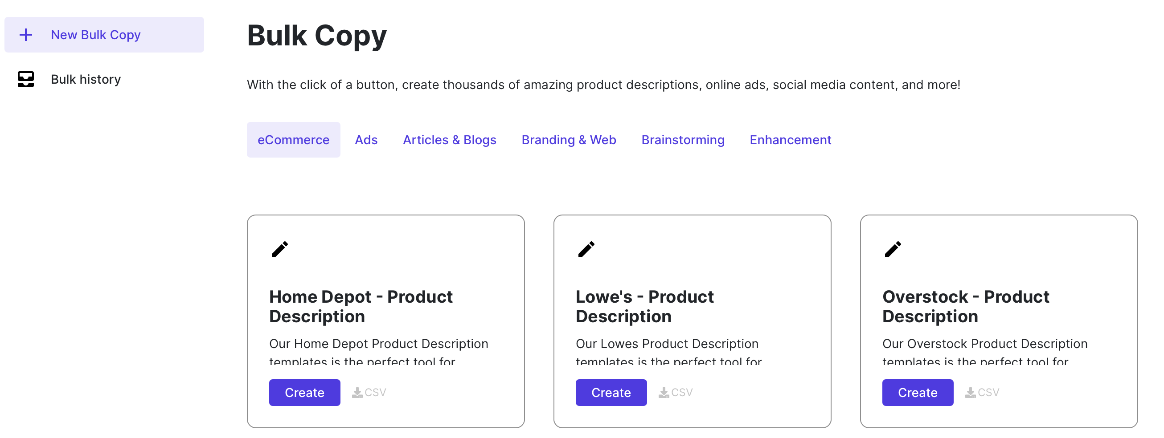1164x438 pixels.
Task: Select the eCommerce tab
Action: (x=293, y=140)
